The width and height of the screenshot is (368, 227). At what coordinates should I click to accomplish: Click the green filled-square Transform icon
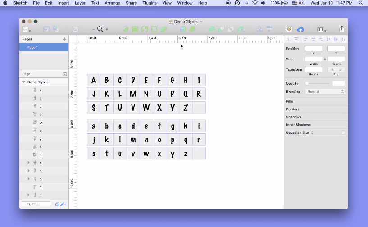tap(135, 29)
